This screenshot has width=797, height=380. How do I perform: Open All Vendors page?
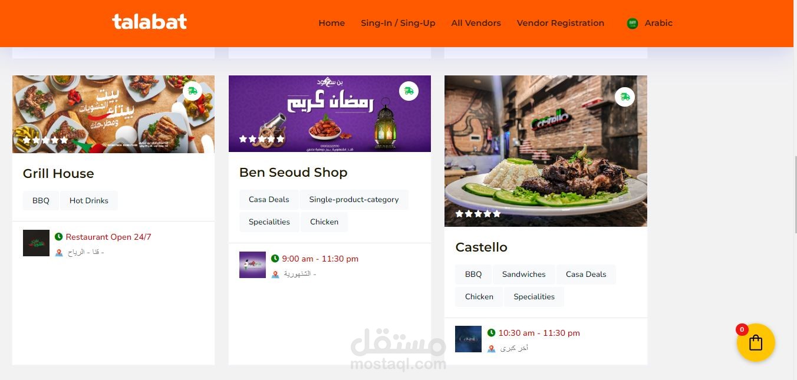click(476, 23)
